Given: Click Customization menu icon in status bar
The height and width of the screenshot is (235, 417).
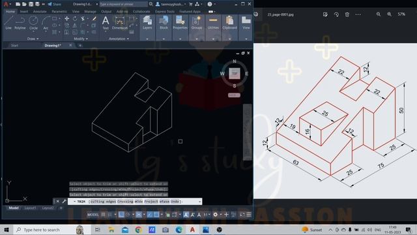Looking at the screenshot, I should point(249,215).
